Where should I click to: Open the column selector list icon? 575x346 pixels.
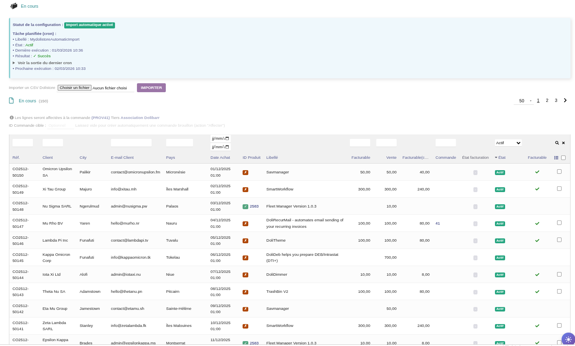point(556,158)
